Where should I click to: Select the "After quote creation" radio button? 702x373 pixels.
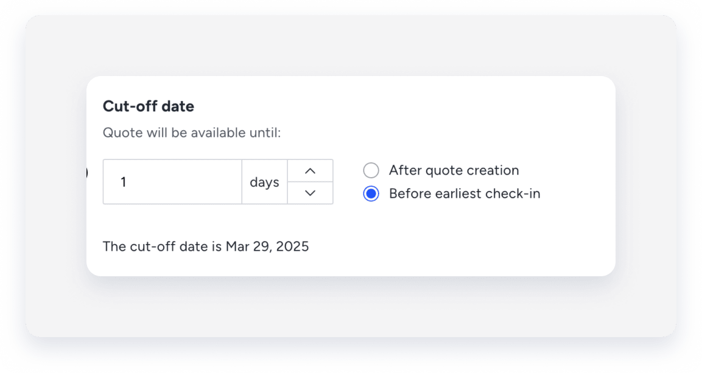point(371,170)
